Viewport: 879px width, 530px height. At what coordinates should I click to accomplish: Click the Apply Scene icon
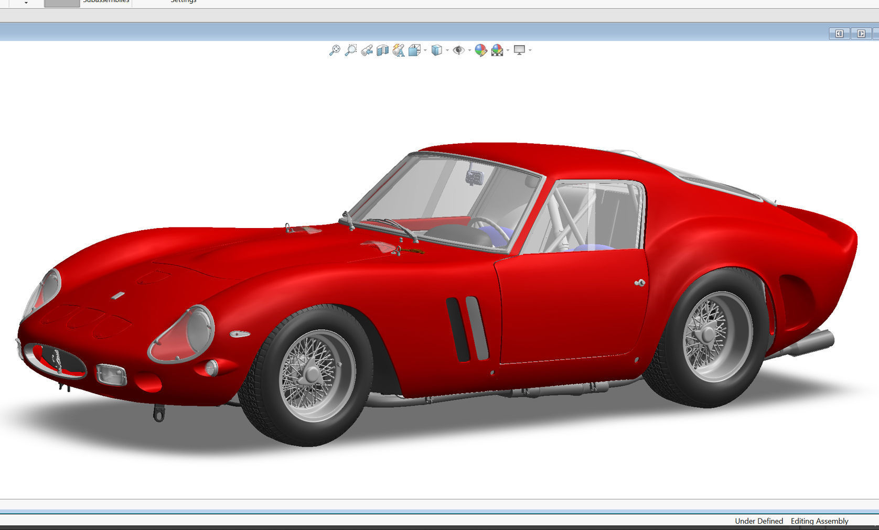(497, 50)
